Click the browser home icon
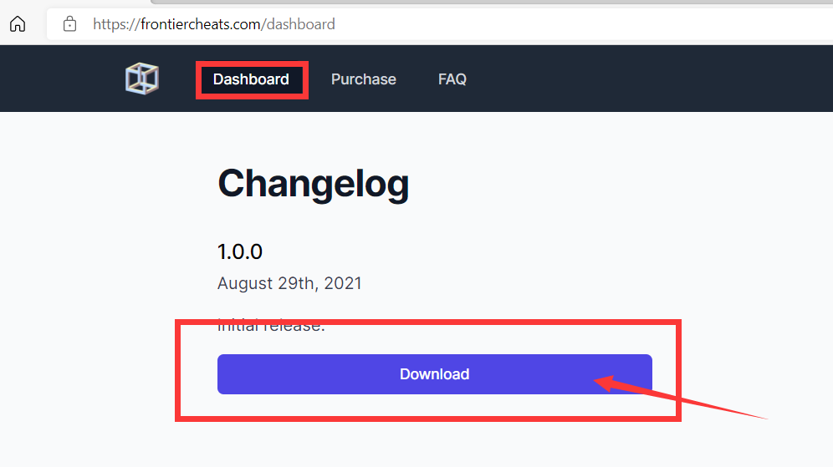The height and width of the screenshot is (467, 833). [18, 24]
